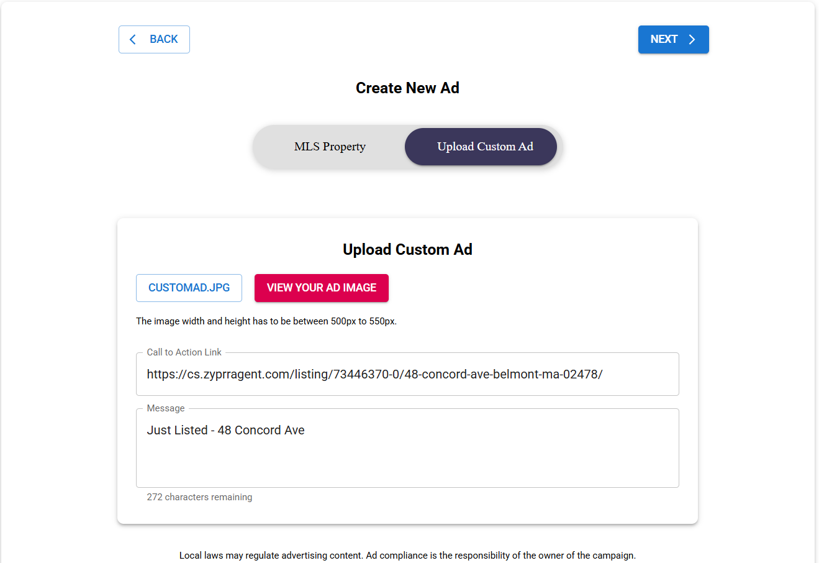This screenshot has height=563, width=819.
Task: Click the 'Just Listed - 48 Concord Ave' text
Action: pyautogui.click(x=225, y=430)
